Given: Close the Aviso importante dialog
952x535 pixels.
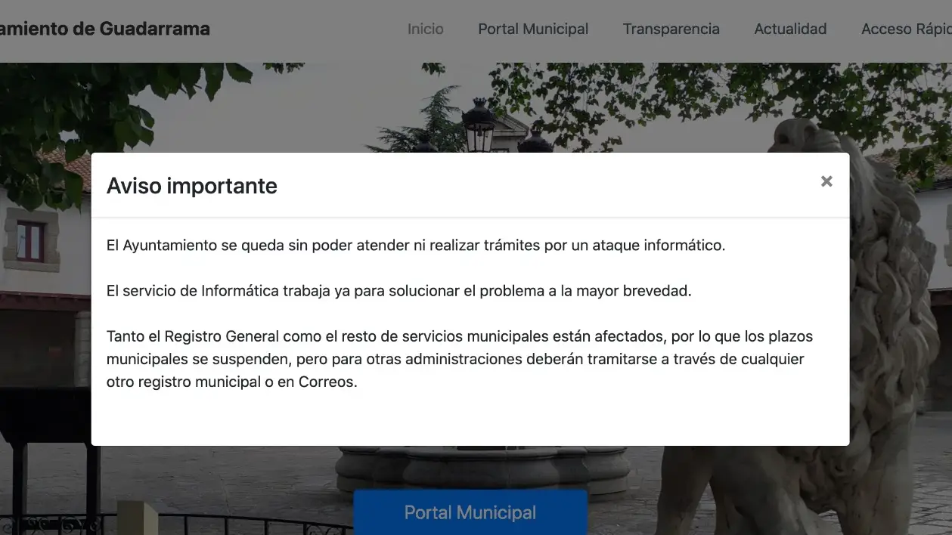Looking at the screenshot, I should click(x=826, y=181).
